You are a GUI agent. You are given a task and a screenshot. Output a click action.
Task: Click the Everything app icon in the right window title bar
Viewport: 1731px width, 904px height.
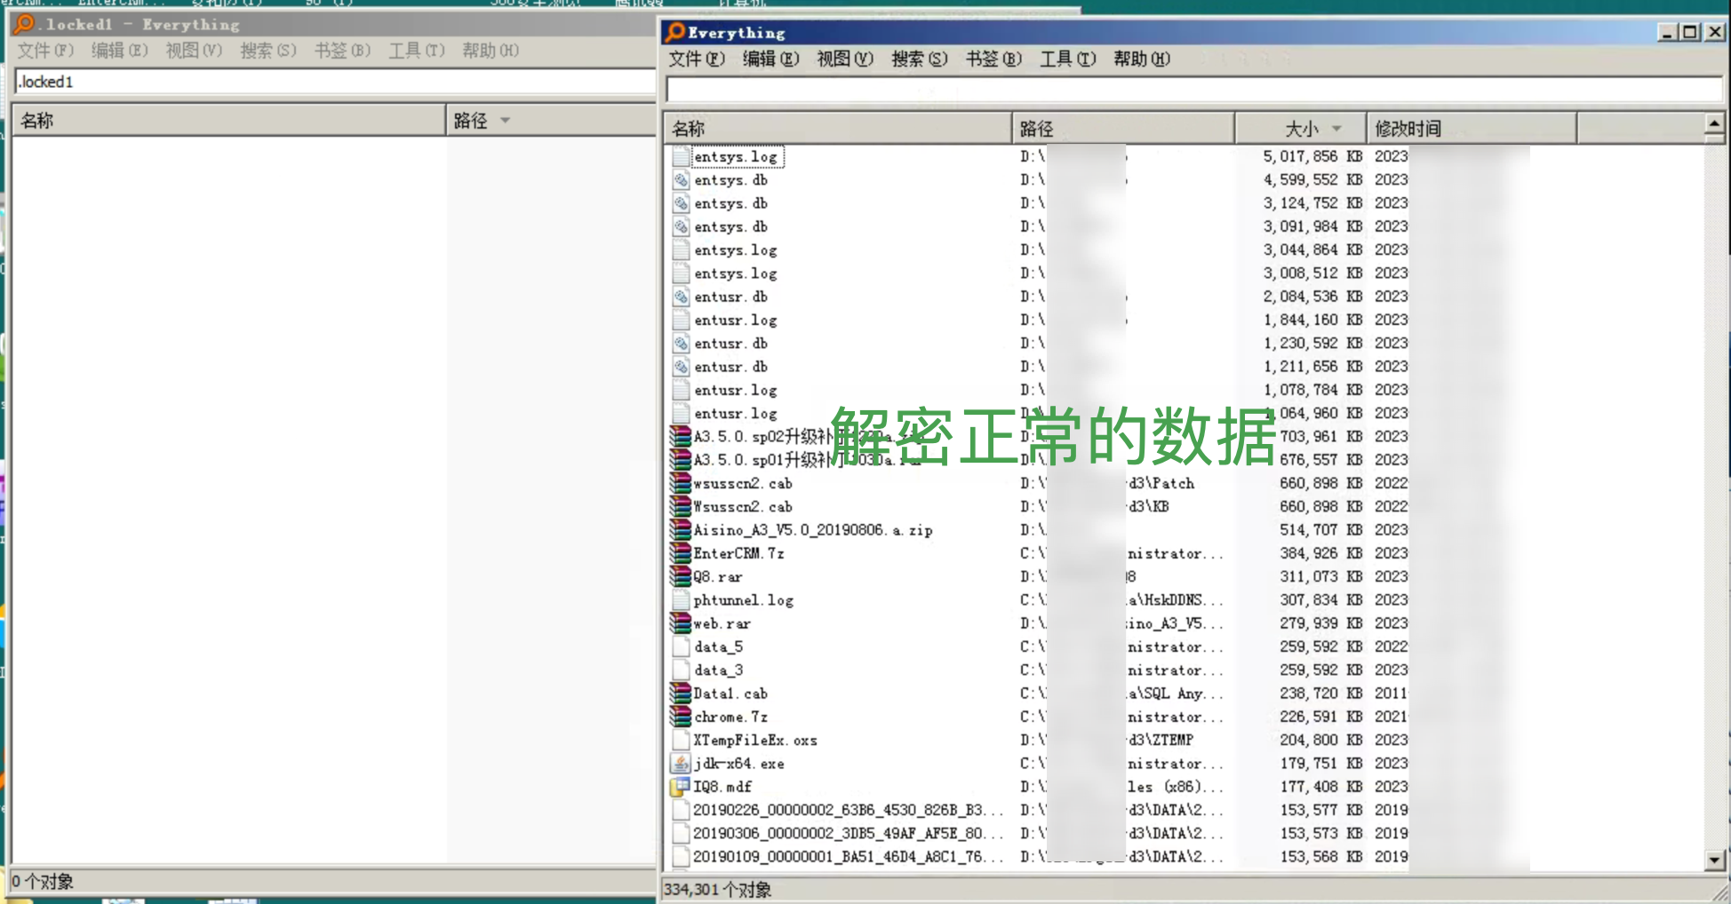coord(675,33)
